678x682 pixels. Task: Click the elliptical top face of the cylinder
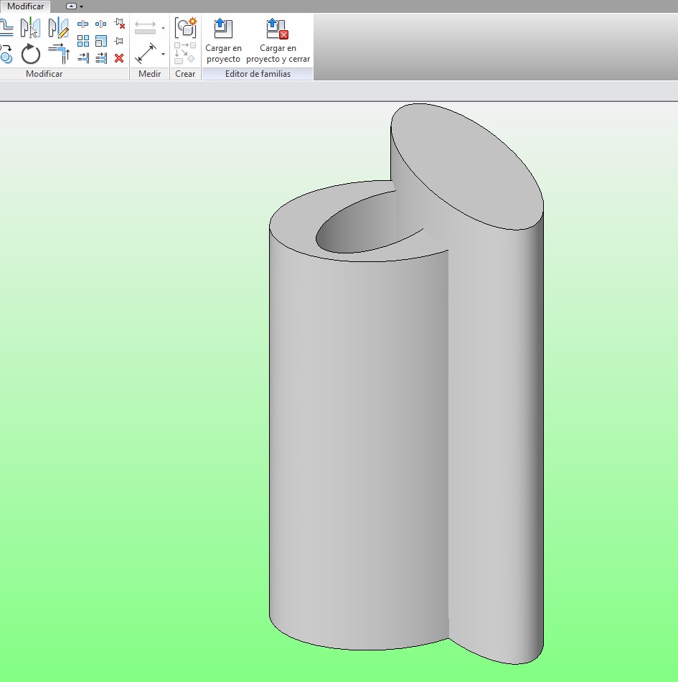pos(466,165)
